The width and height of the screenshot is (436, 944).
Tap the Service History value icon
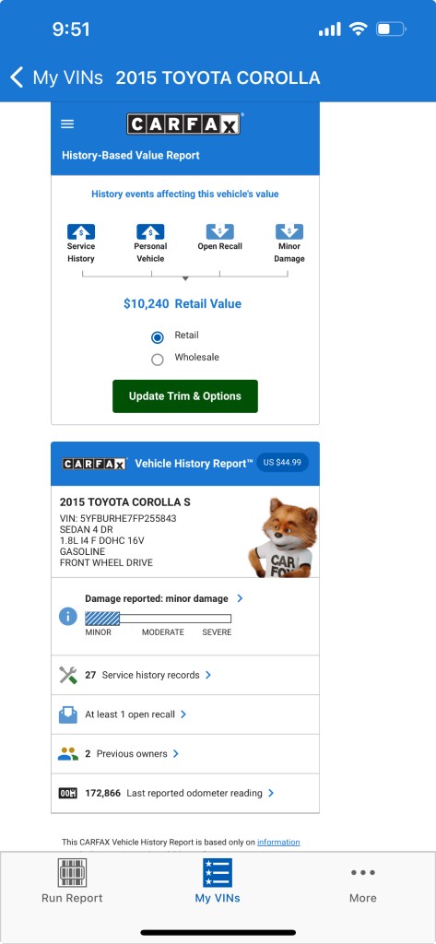pos(81,231)
